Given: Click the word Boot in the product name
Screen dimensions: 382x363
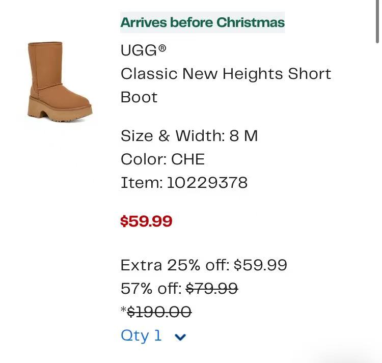Looking at the screenshot, I should point(139,97).
